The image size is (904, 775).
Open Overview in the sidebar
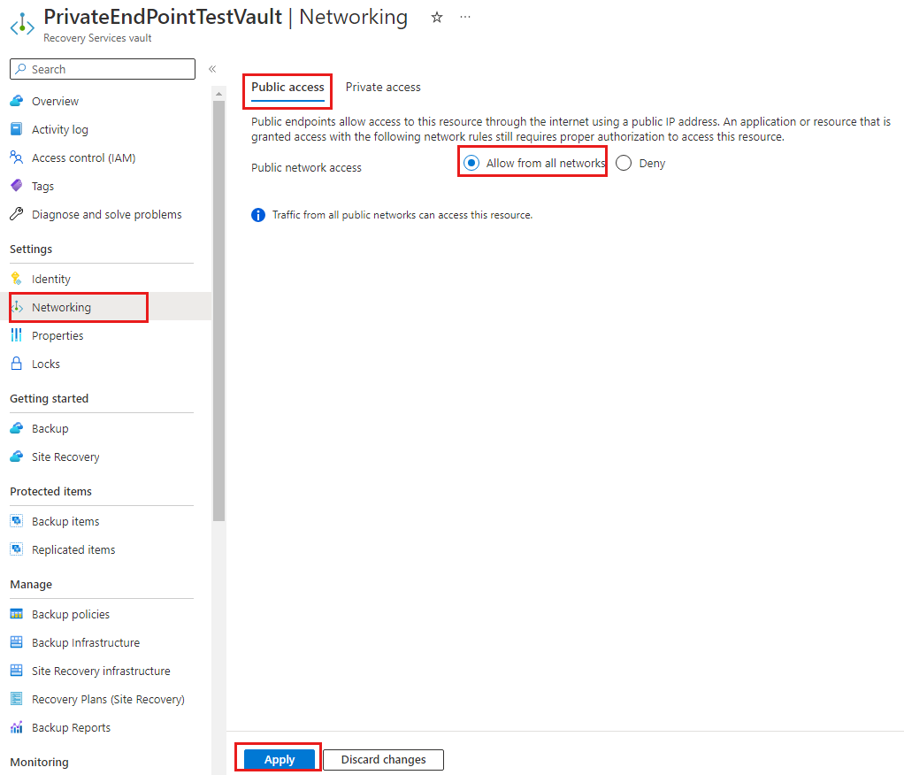56,102
